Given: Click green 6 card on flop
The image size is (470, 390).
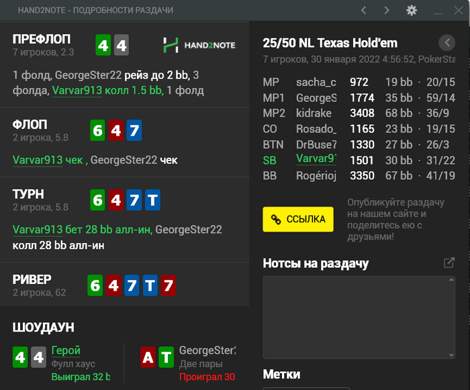Looking at the screenshot, I should click(98, 130).
